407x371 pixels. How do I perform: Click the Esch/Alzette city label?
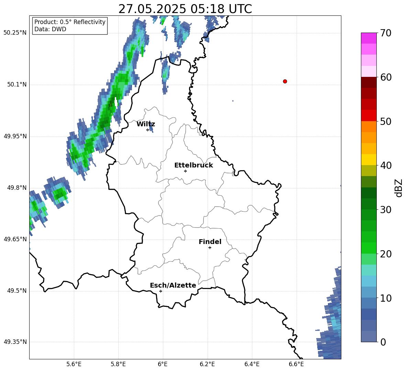point(173,285)
